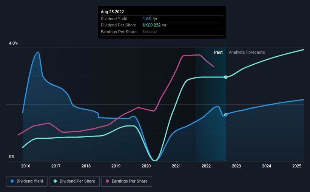Click the teal dot in Dividend Per Share legend
The height and width of the screenshot is (192, 310).
point(55,181)
